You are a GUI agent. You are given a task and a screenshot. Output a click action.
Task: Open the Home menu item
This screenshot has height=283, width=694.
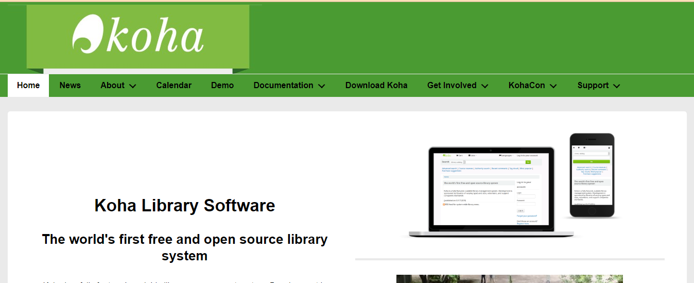tap(28, 86)
